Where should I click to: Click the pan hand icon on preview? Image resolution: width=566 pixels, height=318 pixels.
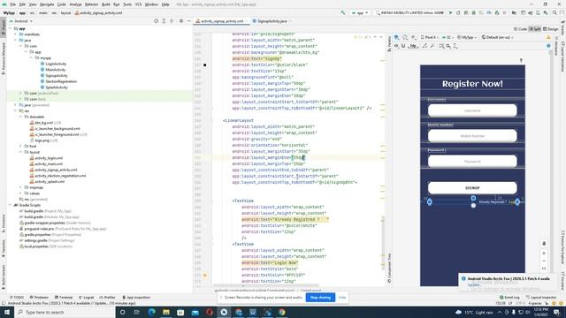coord(544,244)
